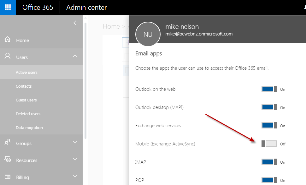306x185 pixels.
Task: Click the Home house icon in sidebar
Action: pyautogui.click(x=8, y=39)
